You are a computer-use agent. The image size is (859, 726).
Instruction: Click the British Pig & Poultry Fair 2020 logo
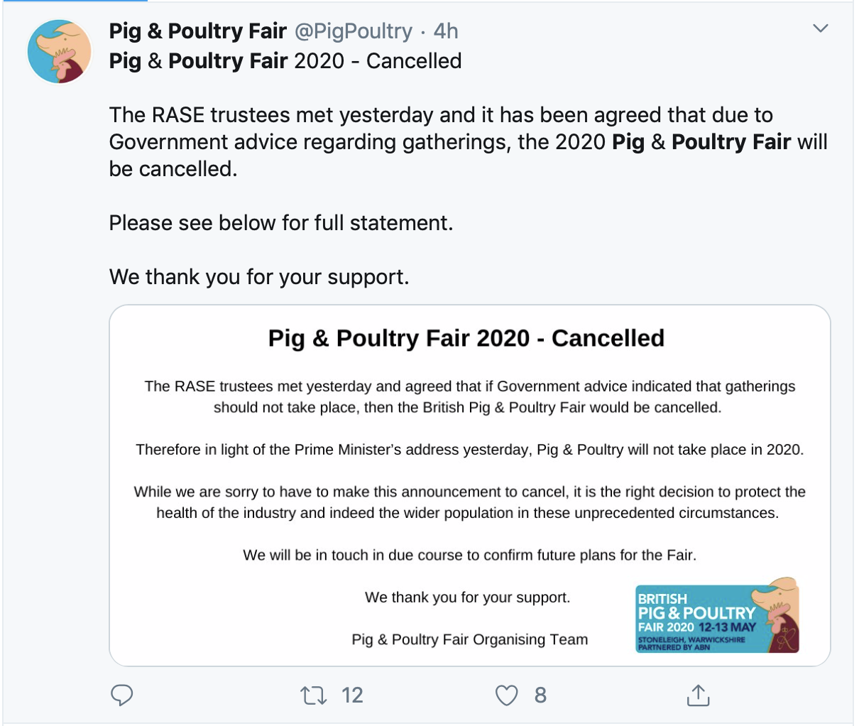pos(718,616)
